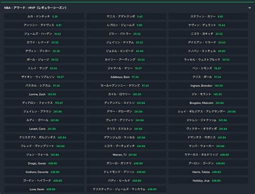This screenshot has width=255, height=194.
Task: Click ケヴィン・デュラント odds 15.64
Action: pyautogui.click(x=208, y=25)
